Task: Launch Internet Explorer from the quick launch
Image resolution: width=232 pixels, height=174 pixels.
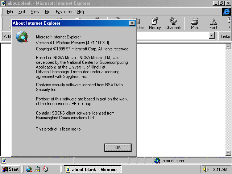Action: click(29, 169)
